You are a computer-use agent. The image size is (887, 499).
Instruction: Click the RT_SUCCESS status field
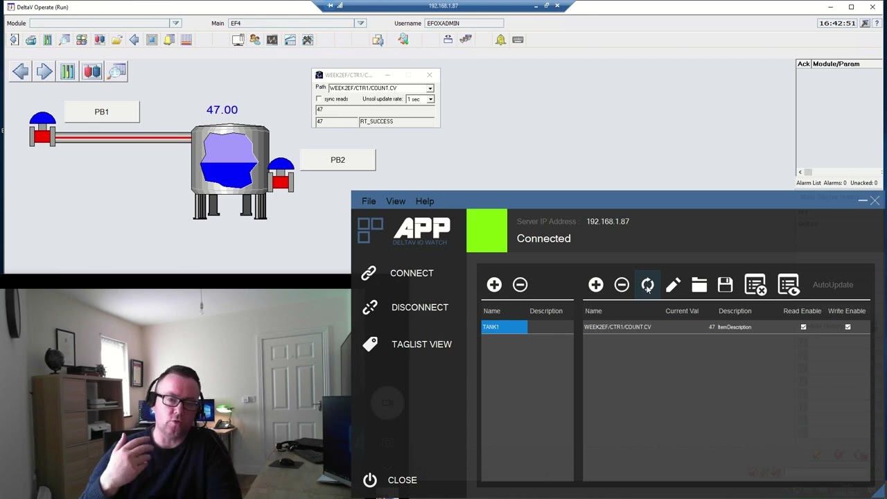tap(398, 122)
